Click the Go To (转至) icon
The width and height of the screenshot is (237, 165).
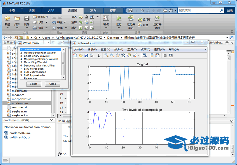[x=54, y=22]
